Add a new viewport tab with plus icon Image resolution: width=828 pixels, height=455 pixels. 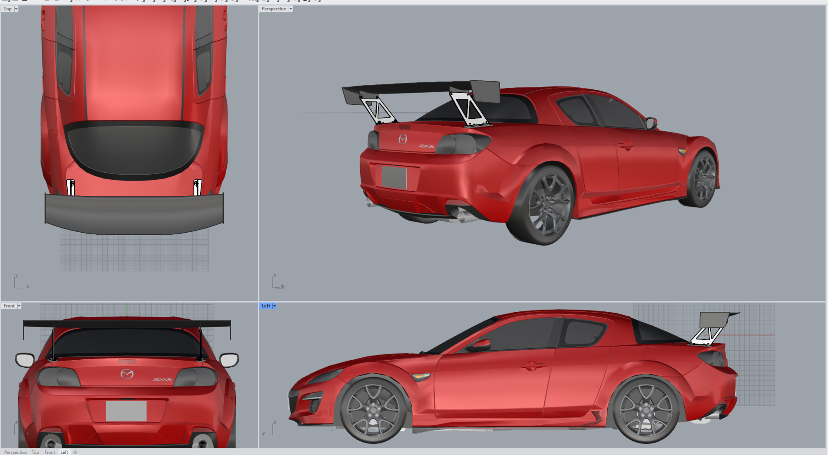pos(75,452)
